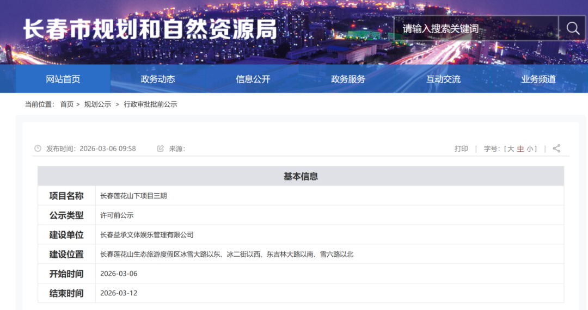Click the 开始时间 label cell
Screen dimensions: 588x310
pyautogui.click(x=66, y=274)
